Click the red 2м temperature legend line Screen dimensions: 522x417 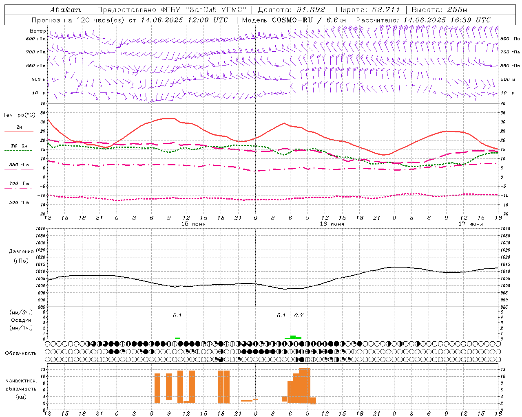[x=19, y=132]
